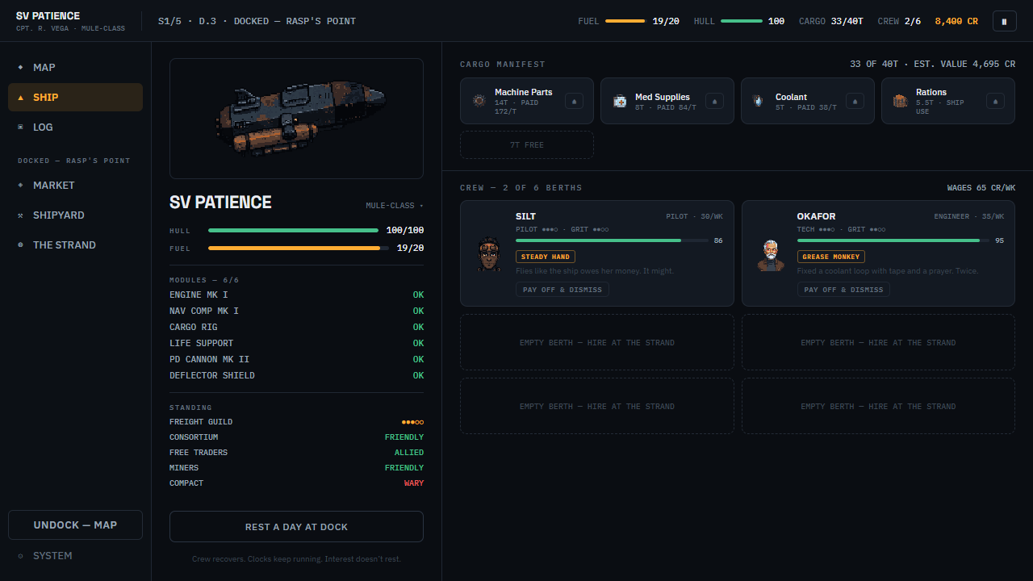The height and width of the screenshot is (581, 1033).
Task: Click the Rations crate icon
Action: pos(901,101)
